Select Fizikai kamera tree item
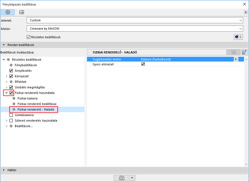This screenshot has width=249, height=182. [x=28, y=98]
